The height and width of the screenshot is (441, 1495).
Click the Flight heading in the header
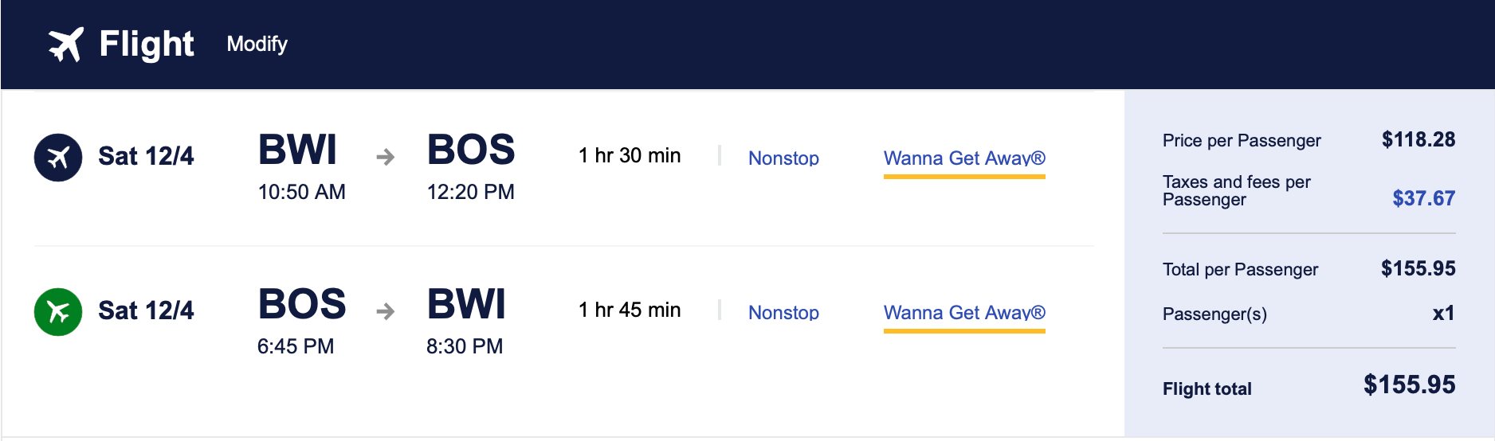click(147, 44)
